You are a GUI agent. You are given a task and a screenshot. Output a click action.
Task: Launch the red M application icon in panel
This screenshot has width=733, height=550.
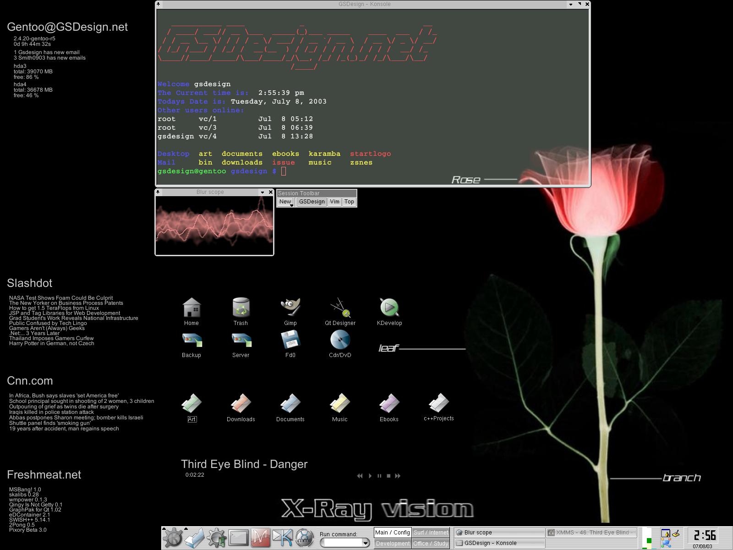[260, 538]
